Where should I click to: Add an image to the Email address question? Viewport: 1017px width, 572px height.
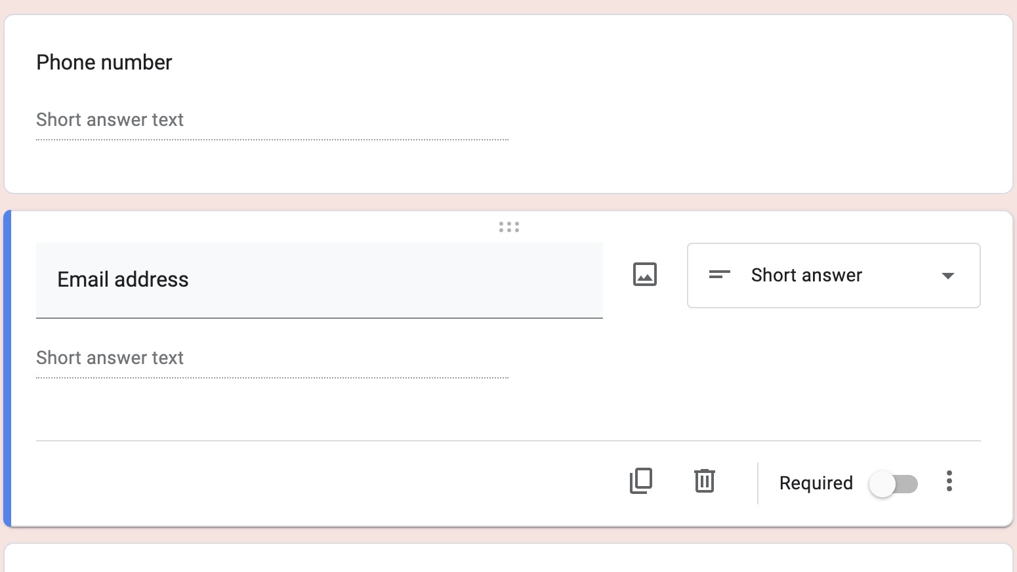click(644, 274)
